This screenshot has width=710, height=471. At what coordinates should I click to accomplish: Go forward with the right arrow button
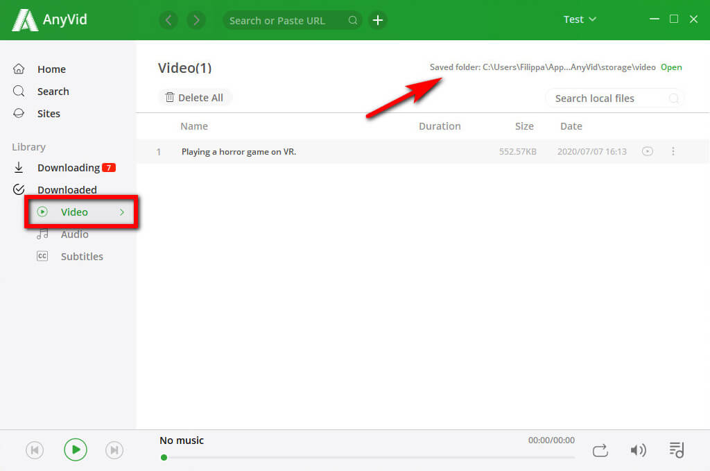[196, 20]
